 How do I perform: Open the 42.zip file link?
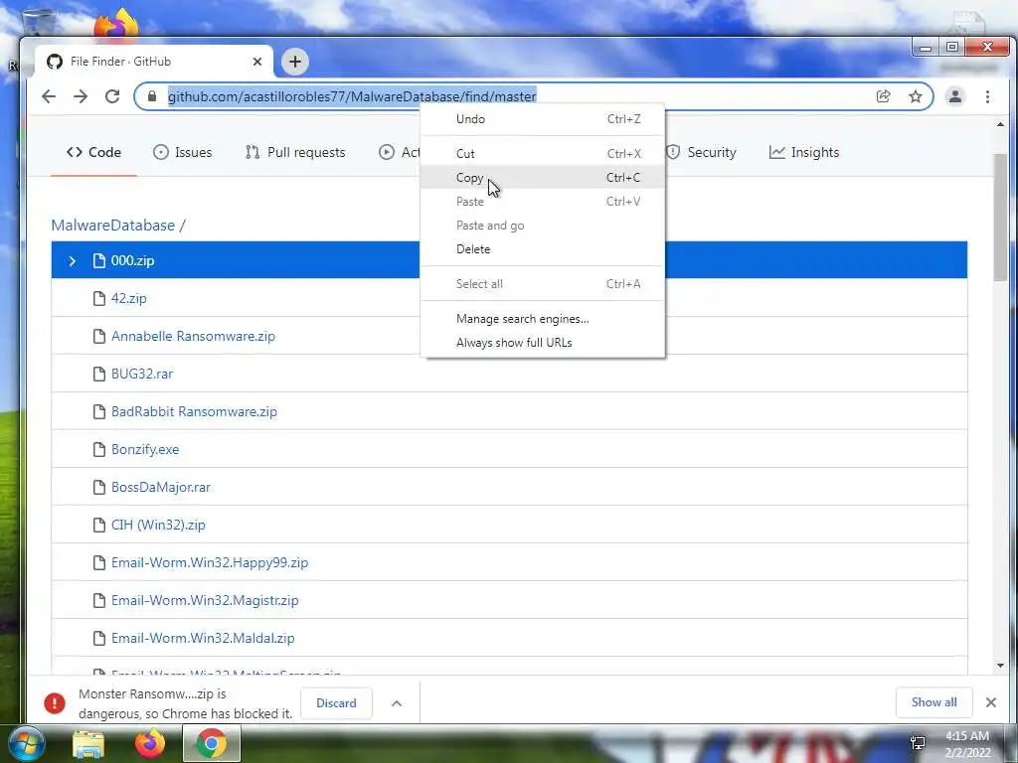pos(128,298)
